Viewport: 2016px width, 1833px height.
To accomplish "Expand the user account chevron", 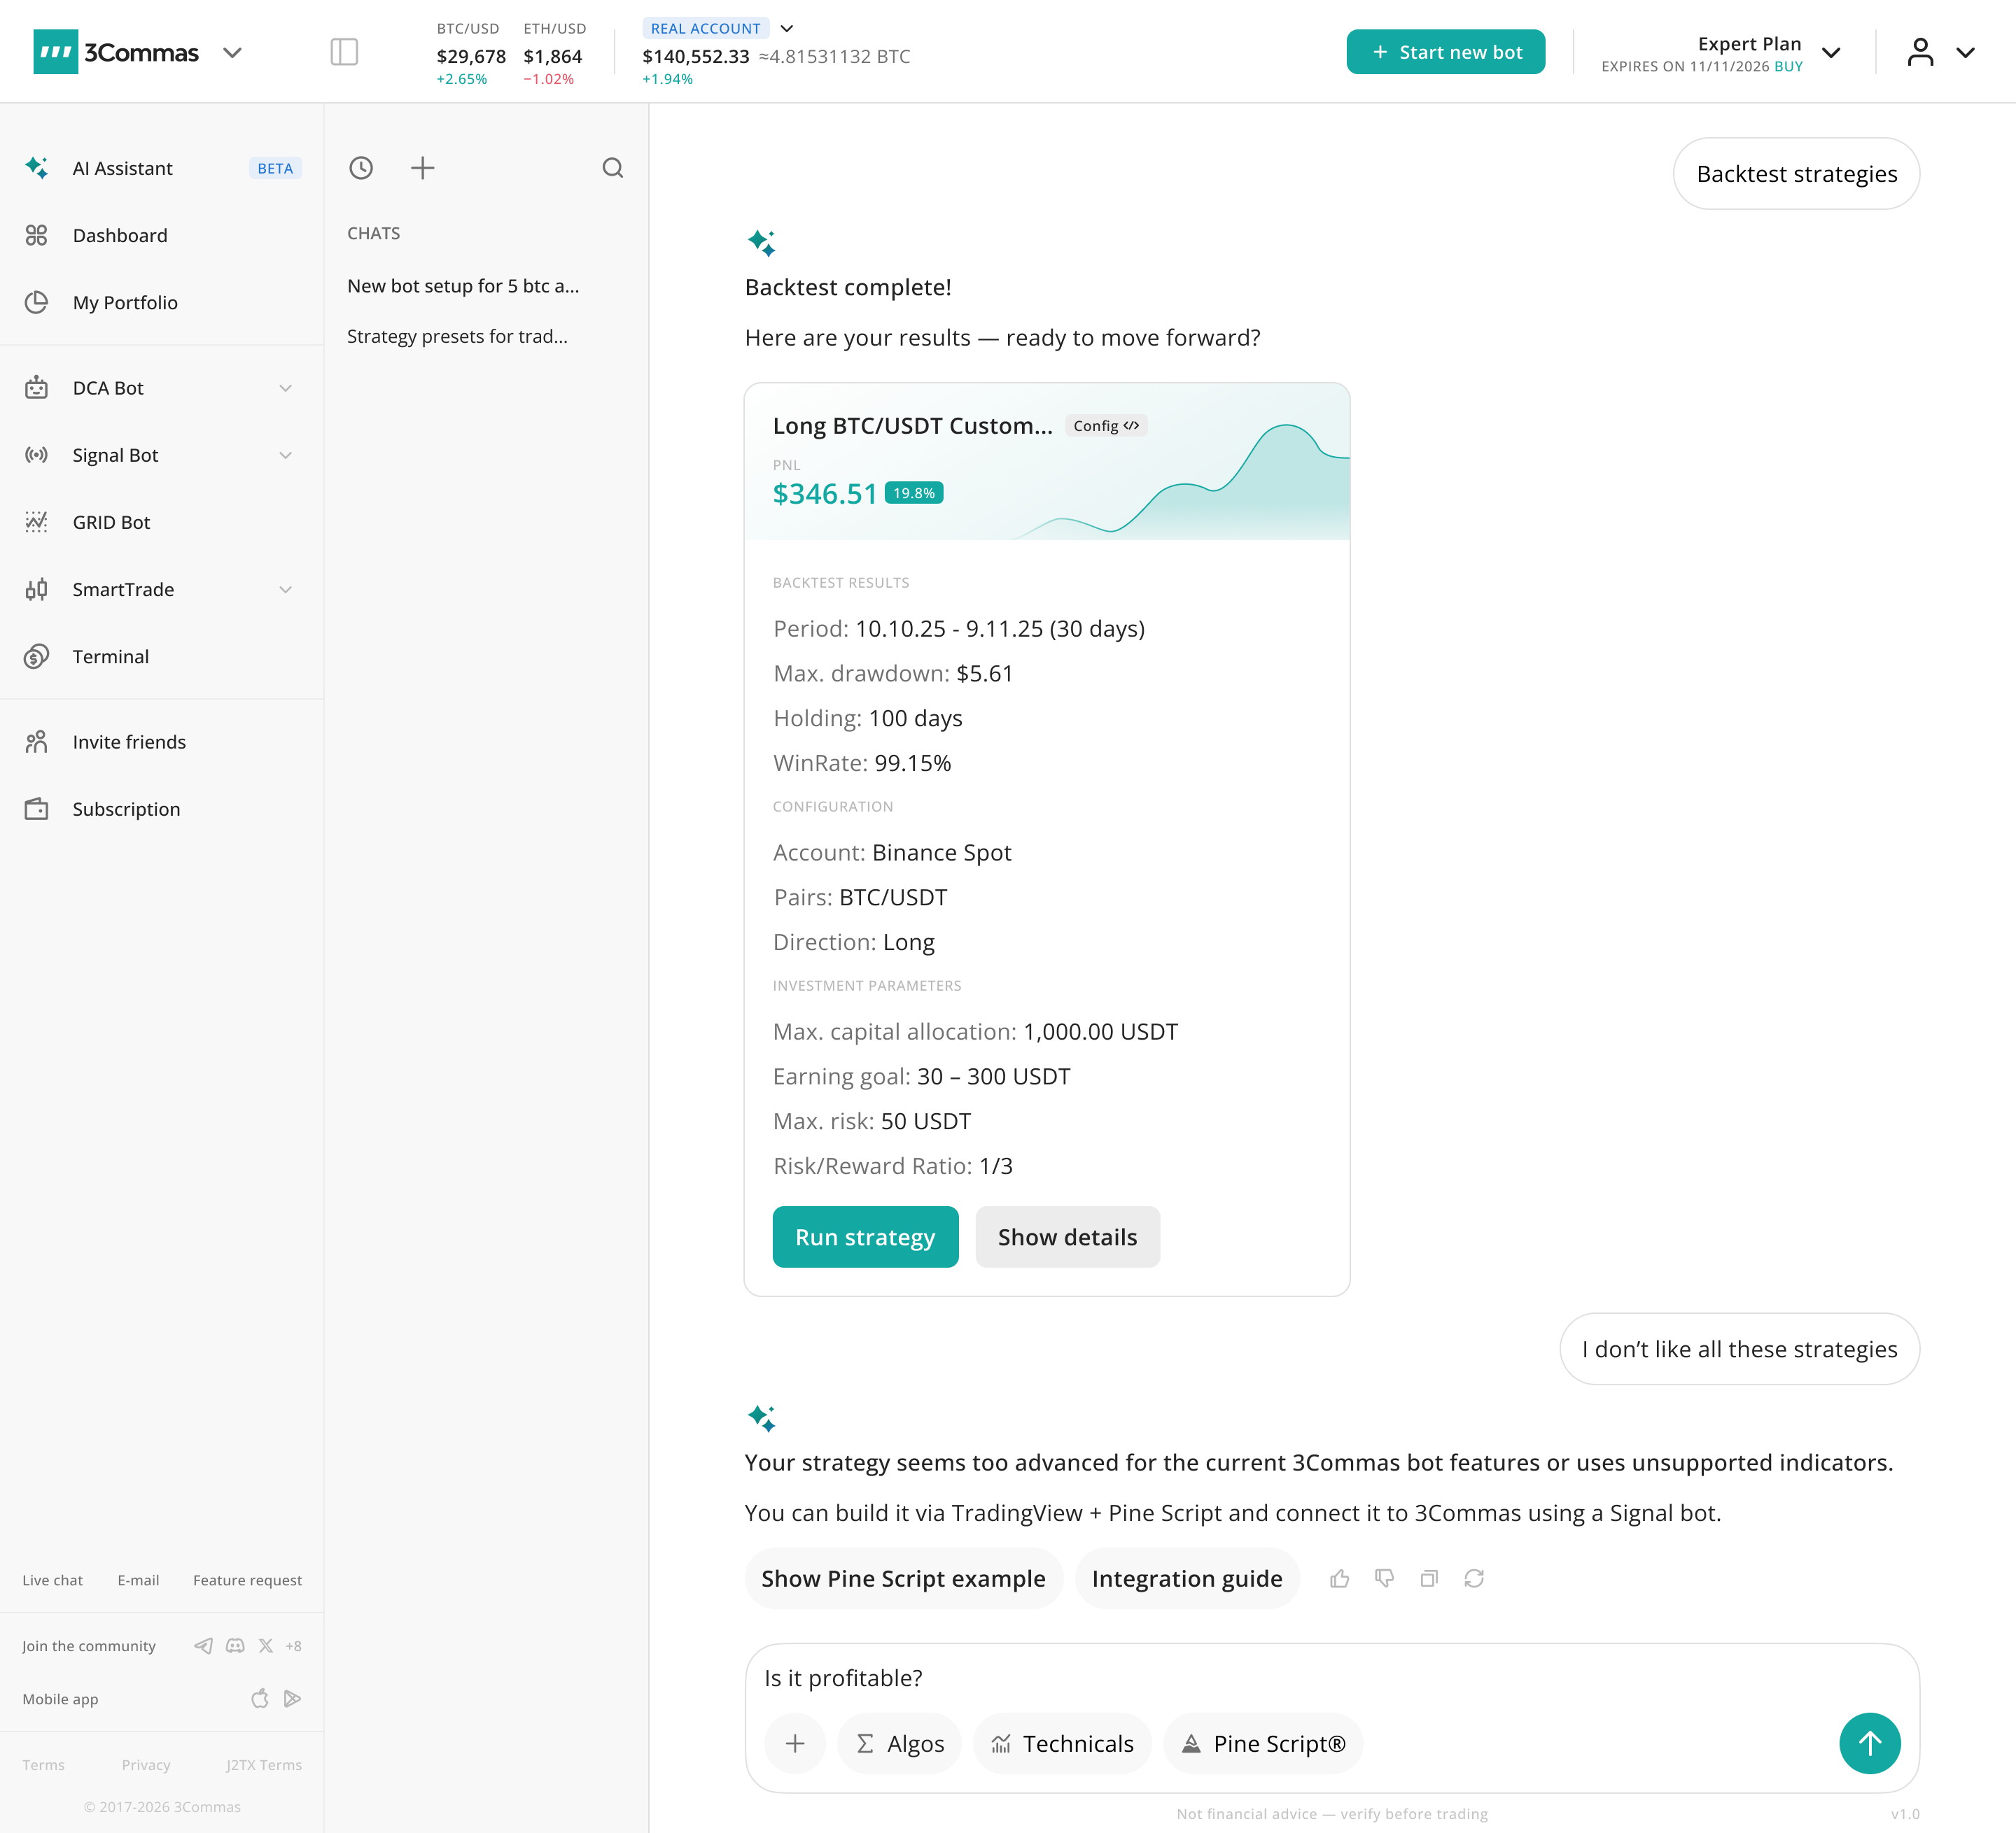I will (x=1965, y=52).
